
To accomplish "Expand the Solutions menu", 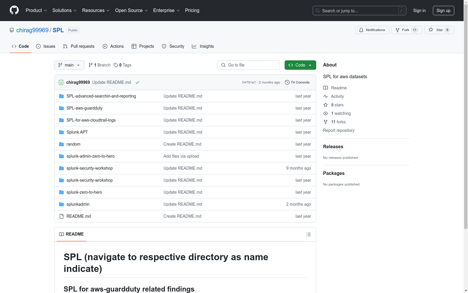I will (x=65, y=11).
